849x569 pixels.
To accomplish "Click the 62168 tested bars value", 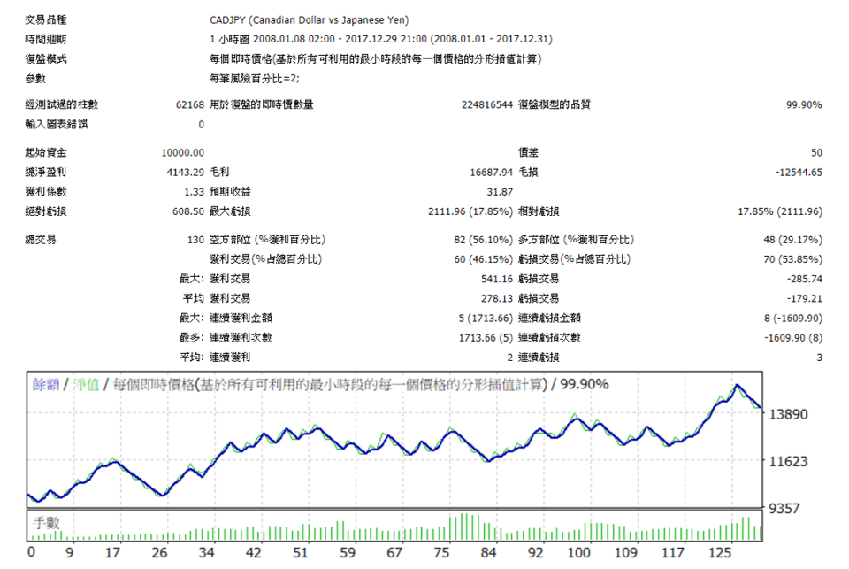I will click(189, 104).
